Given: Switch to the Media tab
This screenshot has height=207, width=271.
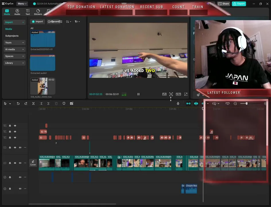Looking at the screenshot, I should (x=7, y=12).
